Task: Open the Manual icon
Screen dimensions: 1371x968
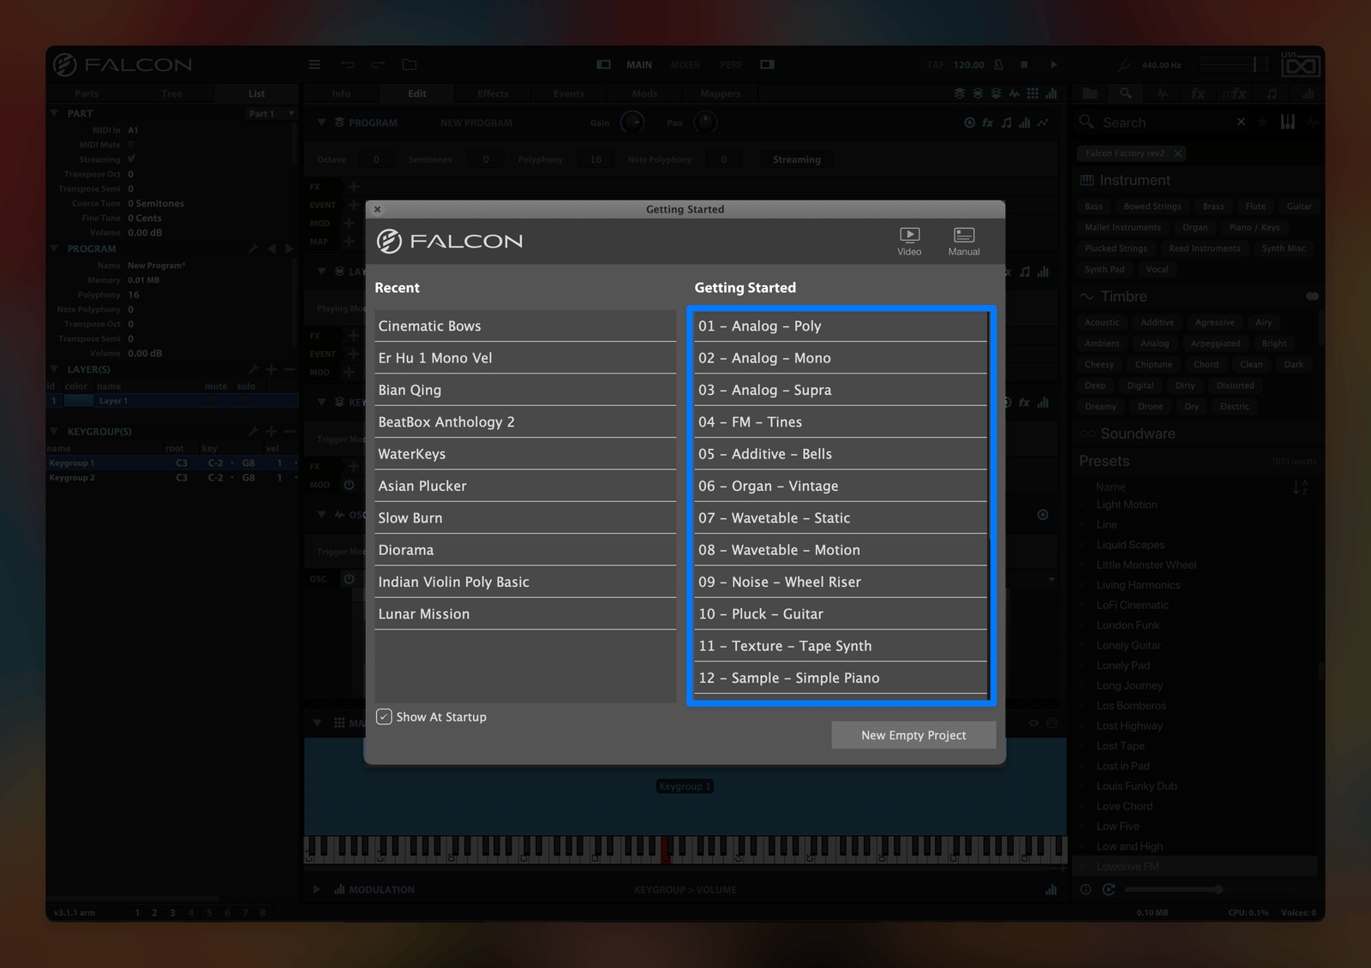Action: pos(964,241)
